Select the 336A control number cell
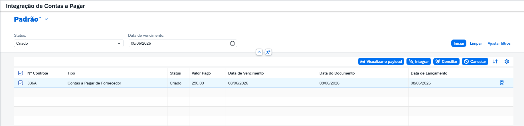524x126 pixels. coord(45,83)
